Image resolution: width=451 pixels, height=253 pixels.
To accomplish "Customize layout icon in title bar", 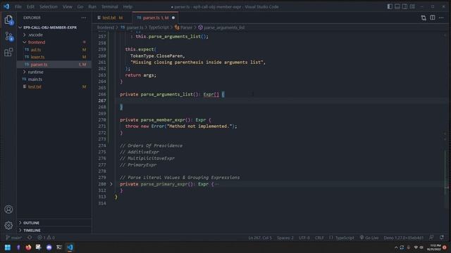I will click(412, 6).
